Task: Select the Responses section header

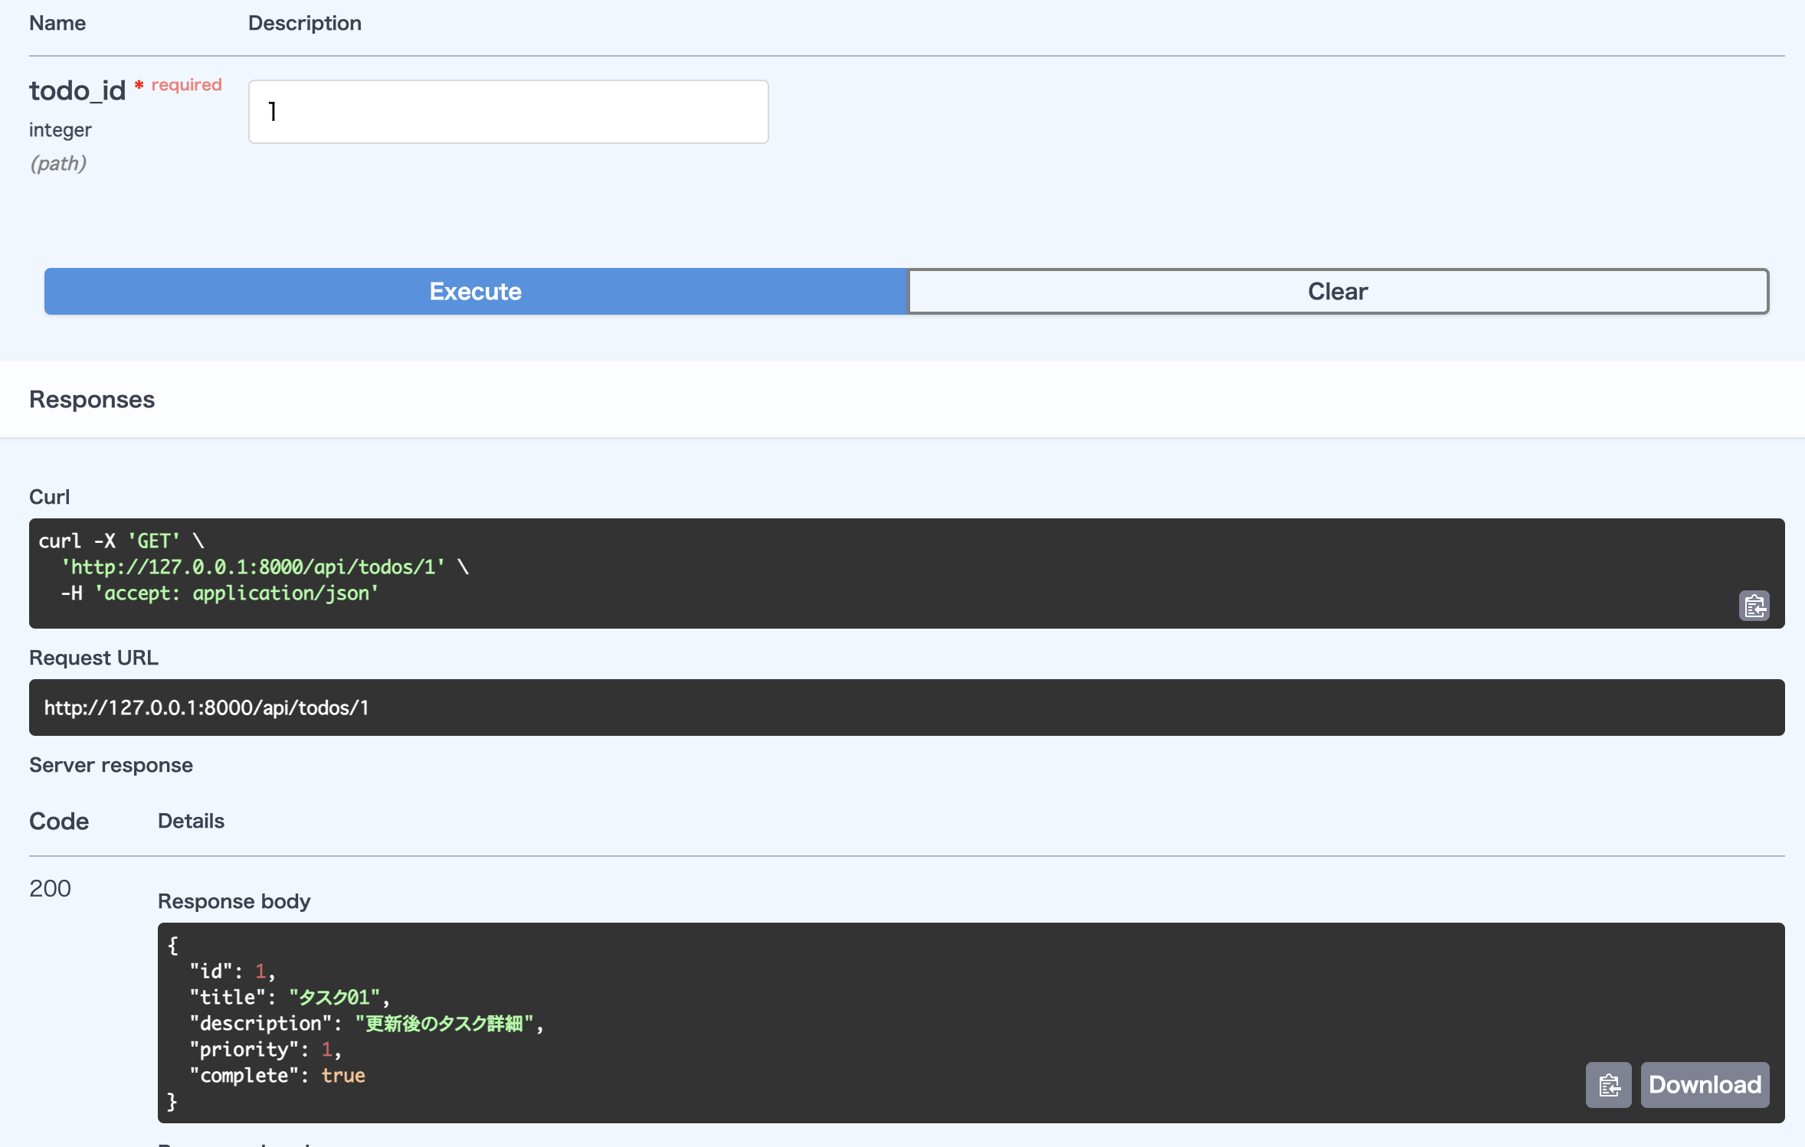Action: [92, 399]
